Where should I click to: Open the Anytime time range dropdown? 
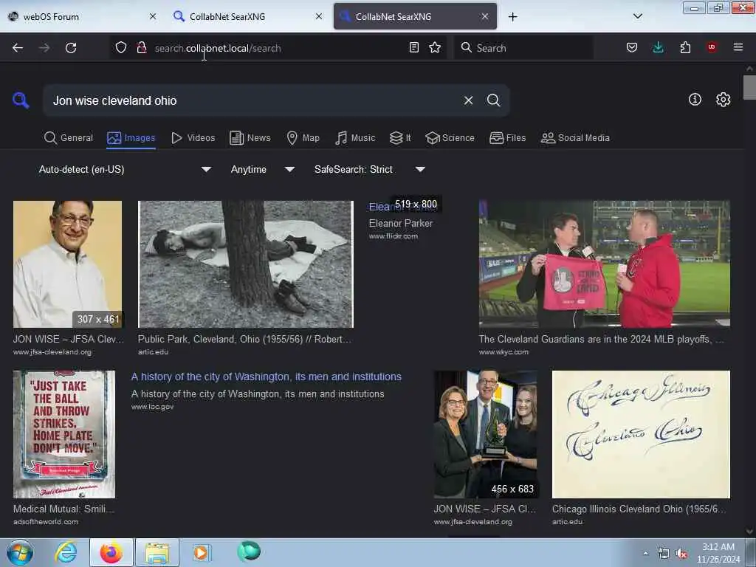[x=262, y=169]
